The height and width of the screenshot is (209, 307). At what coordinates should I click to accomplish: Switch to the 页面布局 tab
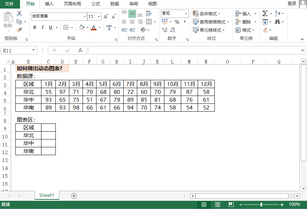pyautogui.click(x=73, y=4)
